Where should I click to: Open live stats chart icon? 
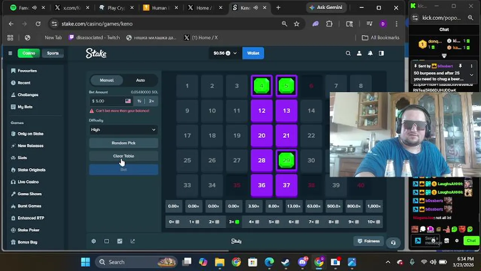coord(120,241)
